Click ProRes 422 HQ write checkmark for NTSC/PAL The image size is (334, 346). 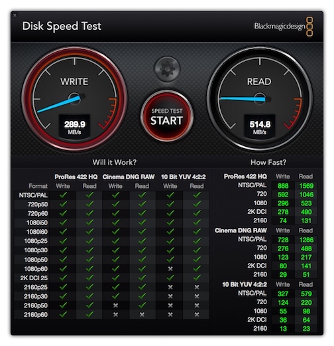[x=63, y=195]
